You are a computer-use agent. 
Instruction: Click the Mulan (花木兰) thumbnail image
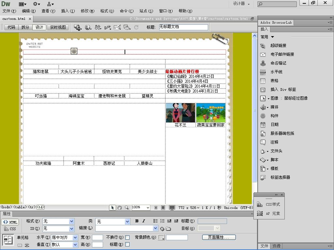[x=180, y=113]
